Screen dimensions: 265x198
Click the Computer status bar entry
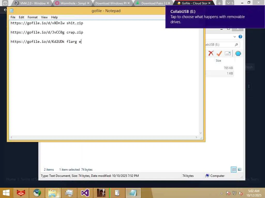215,176
